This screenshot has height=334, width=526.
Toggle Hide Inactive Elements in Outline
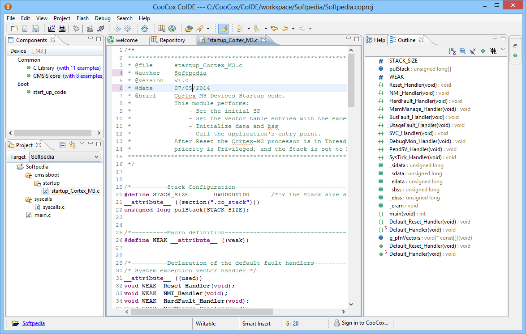tap(493, 51)
